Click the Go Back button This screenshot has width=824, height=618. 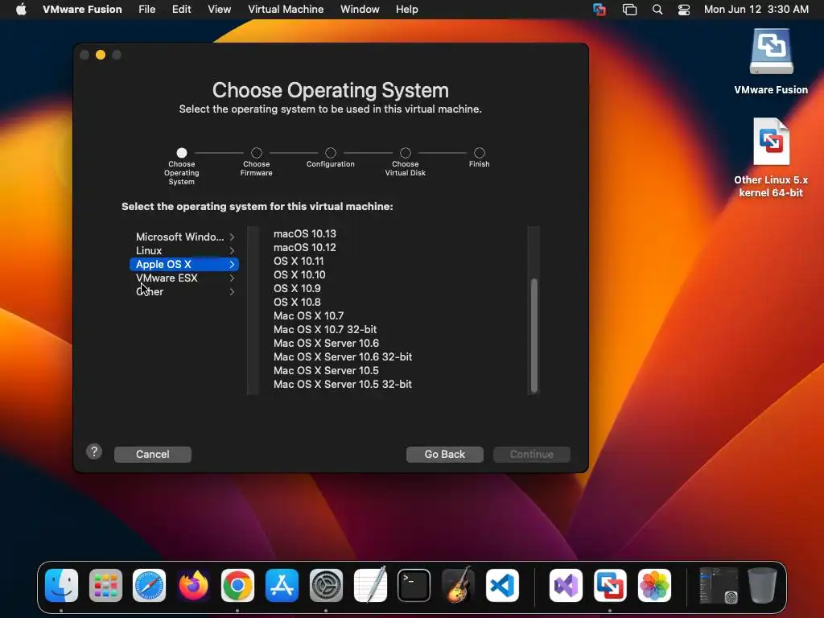coord(444,454)
